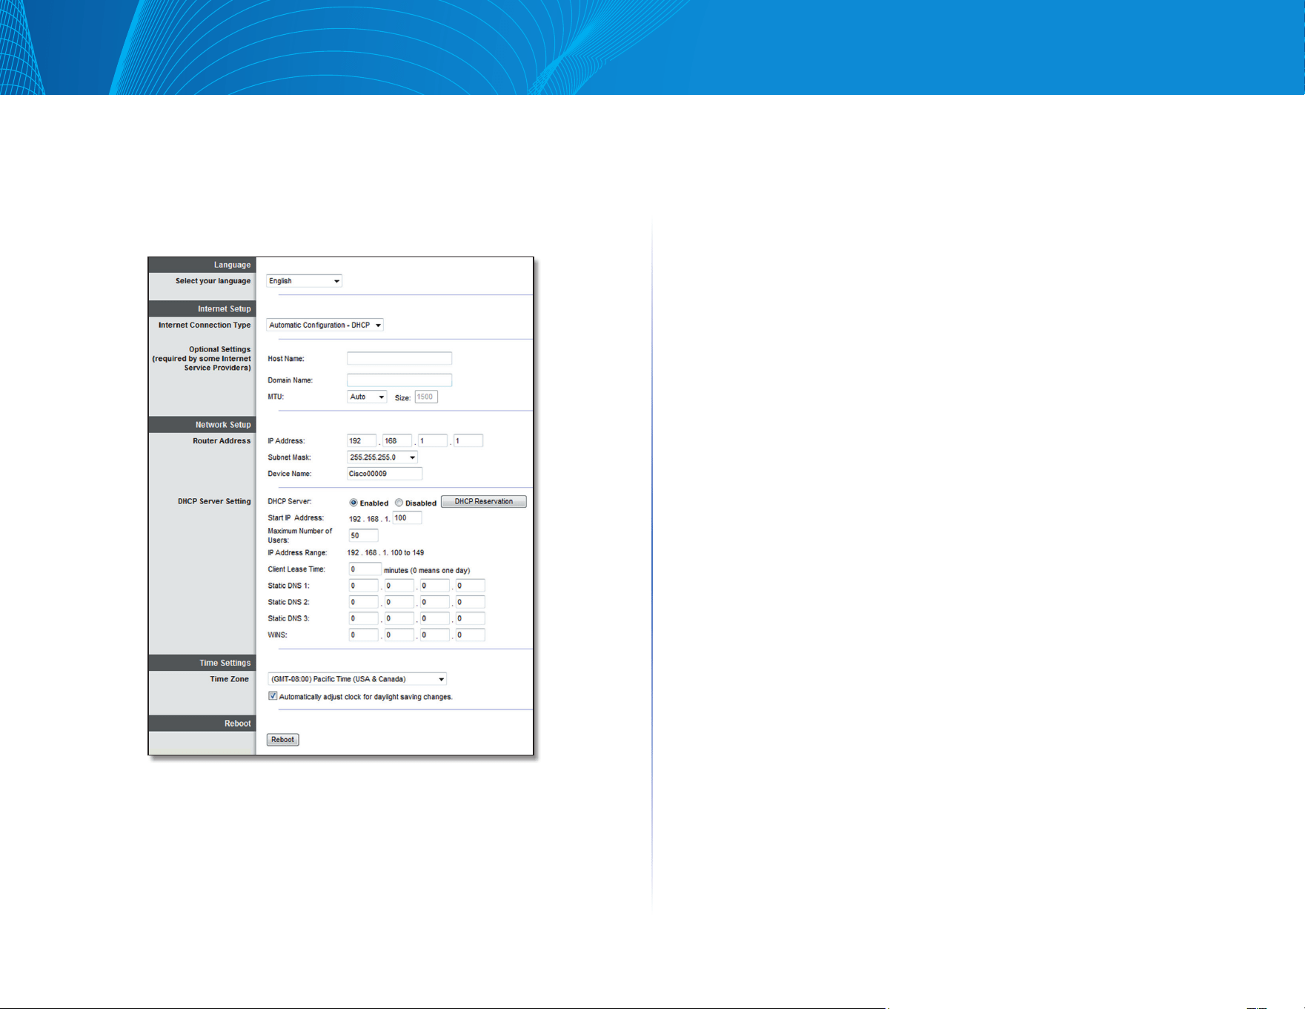Click the MTU Size field

click(426, 397)
